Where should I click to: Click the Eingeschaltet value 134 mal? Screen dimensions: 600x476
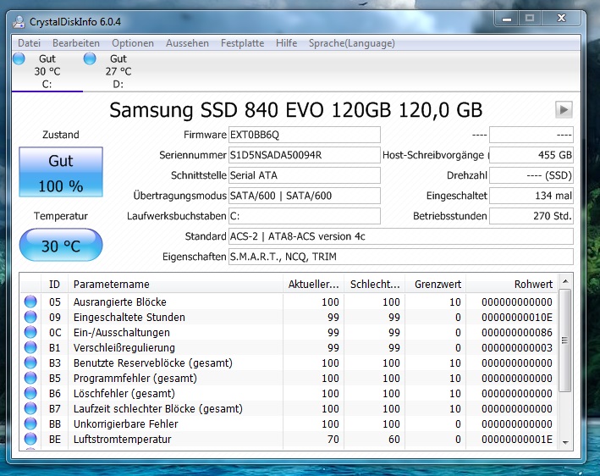coord(531,196)
